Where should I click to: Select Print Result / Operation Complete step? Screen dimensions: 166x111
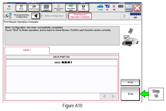(x=80, y=16)
